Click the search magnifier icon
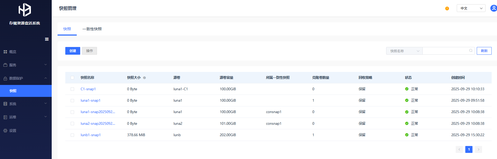The width and height of the screenshot is (497, 159). (471, 51)
